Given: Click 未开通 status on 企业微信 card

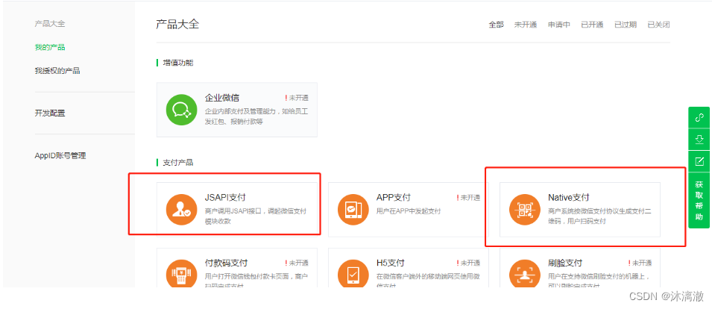Looking at the screenshot, I should pyautogui.click(x=297, y=98).
